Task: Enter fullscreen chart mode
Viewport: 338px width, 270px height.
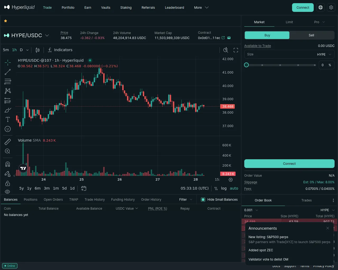Action: pos(236,50)
